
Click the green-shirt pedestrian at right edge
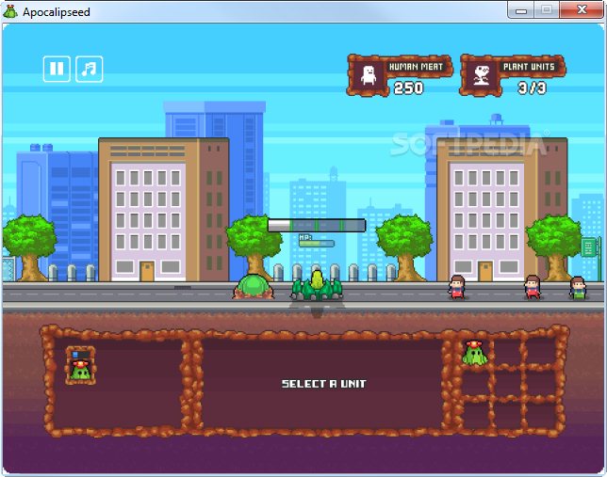578,288
